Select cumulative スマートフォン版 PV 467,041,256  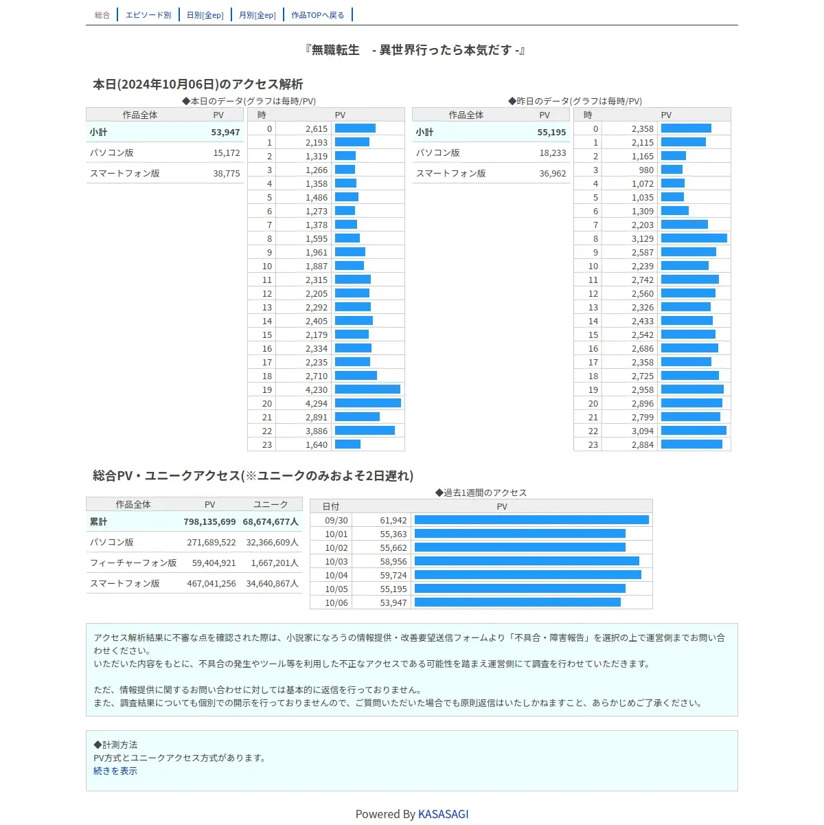click(x=211, y=584)
